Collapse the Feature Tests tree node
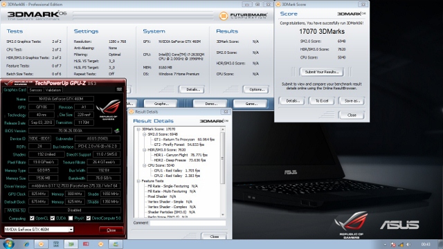Screen dimensions: 443x249 tap(138, 181)
